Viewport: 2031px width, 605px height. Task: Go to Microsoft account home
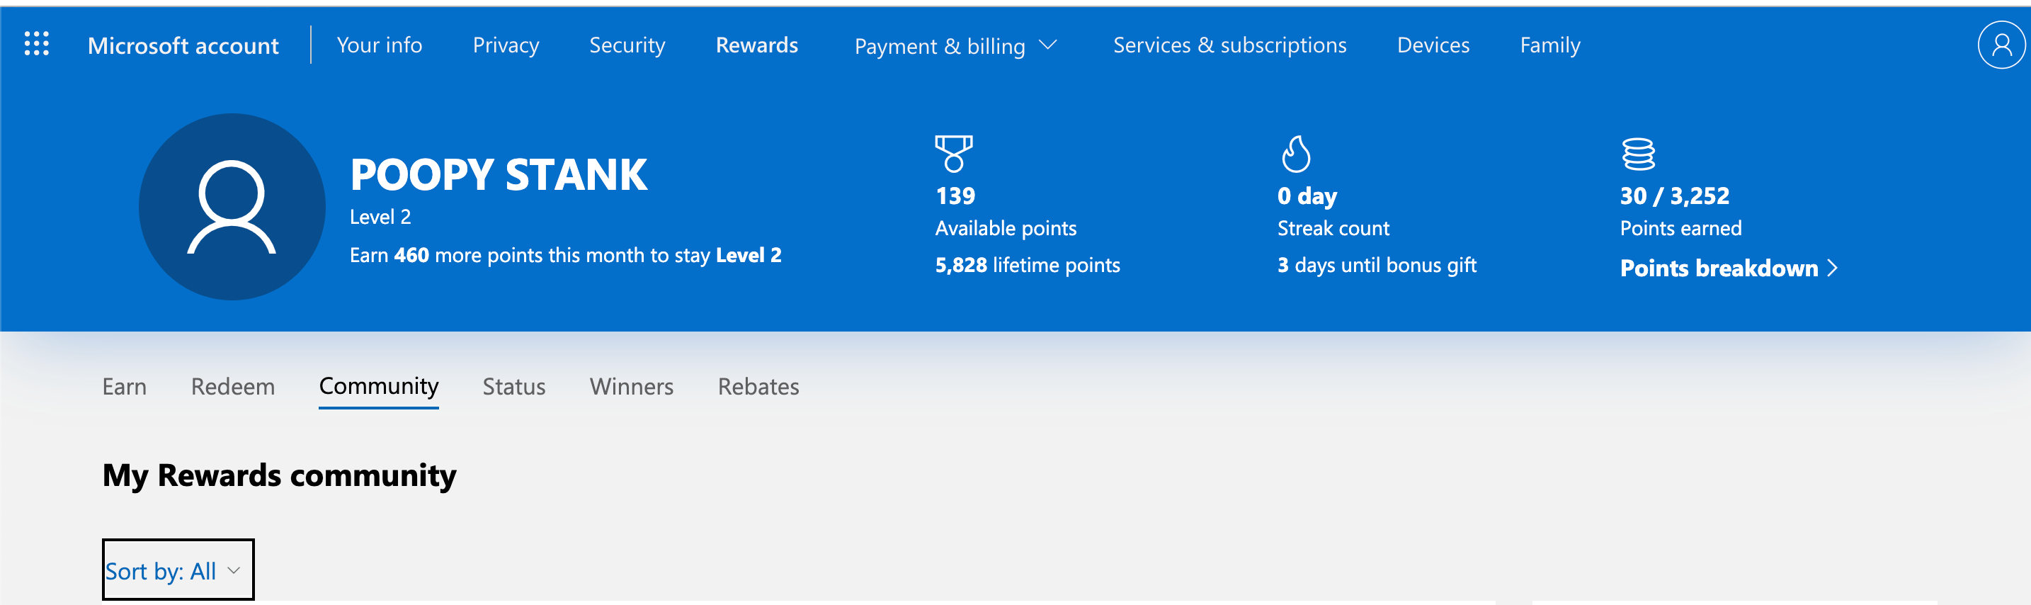coord(183,46)
